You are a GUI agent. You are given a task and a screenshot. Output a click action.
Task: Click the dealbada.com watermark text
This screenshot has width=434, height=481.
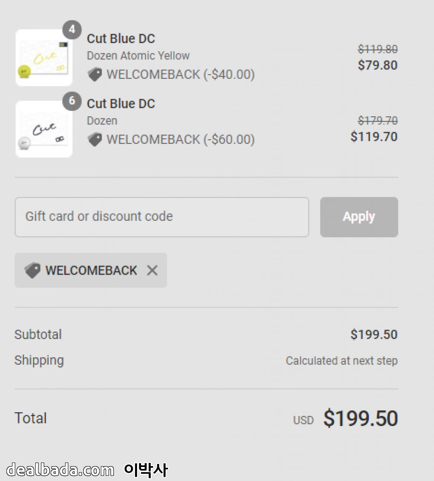(x=60, y=470)
